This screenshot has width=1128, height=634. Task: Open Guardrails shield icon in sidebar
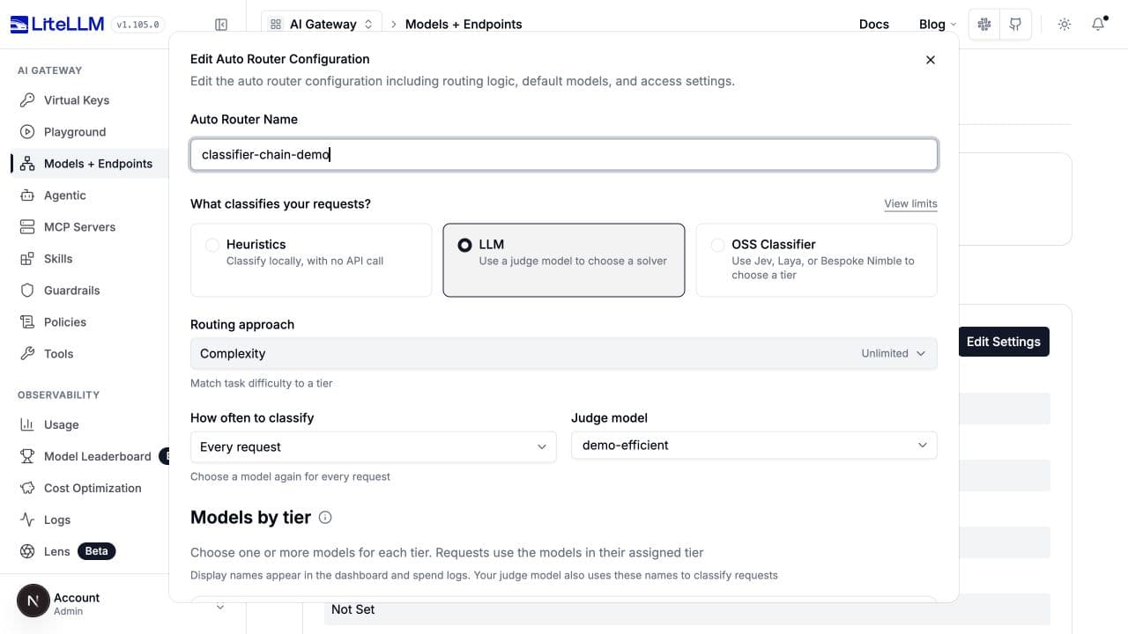(27, 291)
